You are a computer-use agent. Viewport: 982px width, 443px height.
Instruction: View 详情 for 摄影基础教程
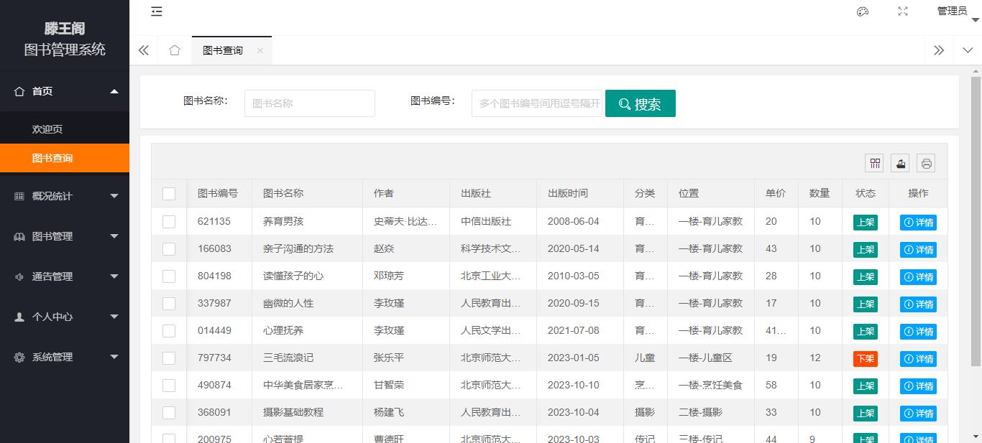coord(918,414)
